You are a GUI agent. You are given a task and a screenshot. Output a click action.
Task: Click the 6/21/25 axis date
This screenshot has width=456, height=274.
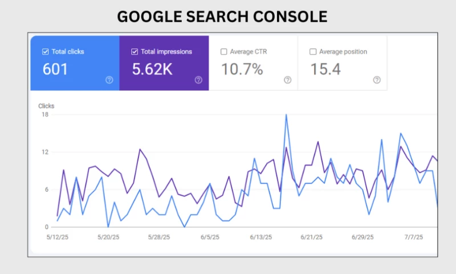(313, 237)
